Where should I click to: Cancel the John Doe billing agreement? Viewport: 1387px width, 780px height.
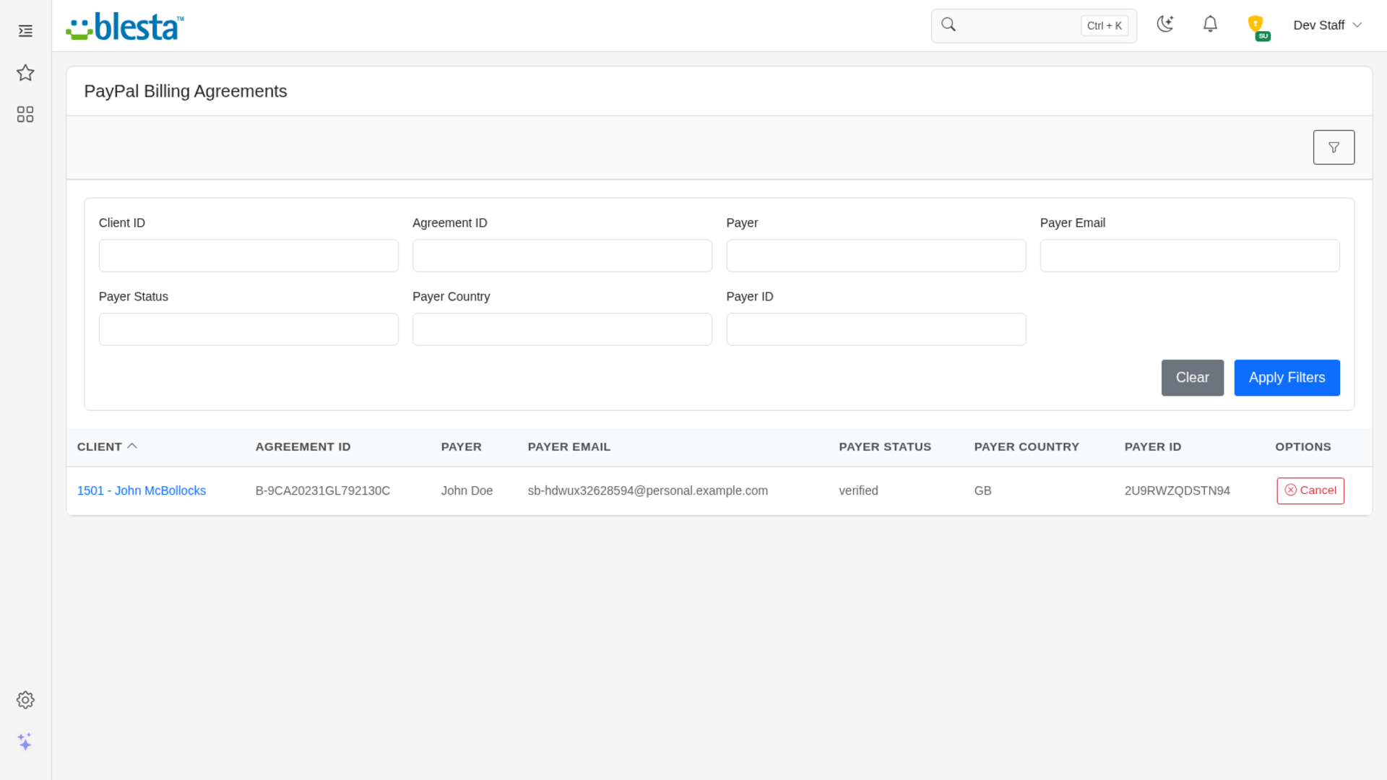(1310, 490)
